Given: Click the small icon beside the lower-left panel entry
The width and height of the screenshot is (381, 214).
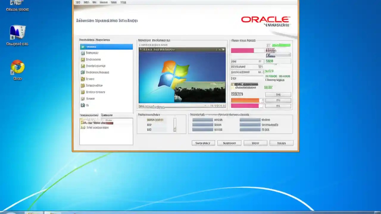Looking at the screenshot, I should (x=83, y=128).
